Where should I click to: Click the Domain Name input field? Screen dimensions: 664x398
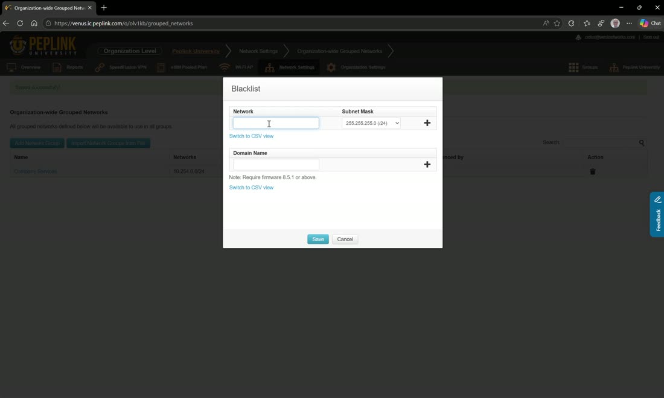pos(276,165)
